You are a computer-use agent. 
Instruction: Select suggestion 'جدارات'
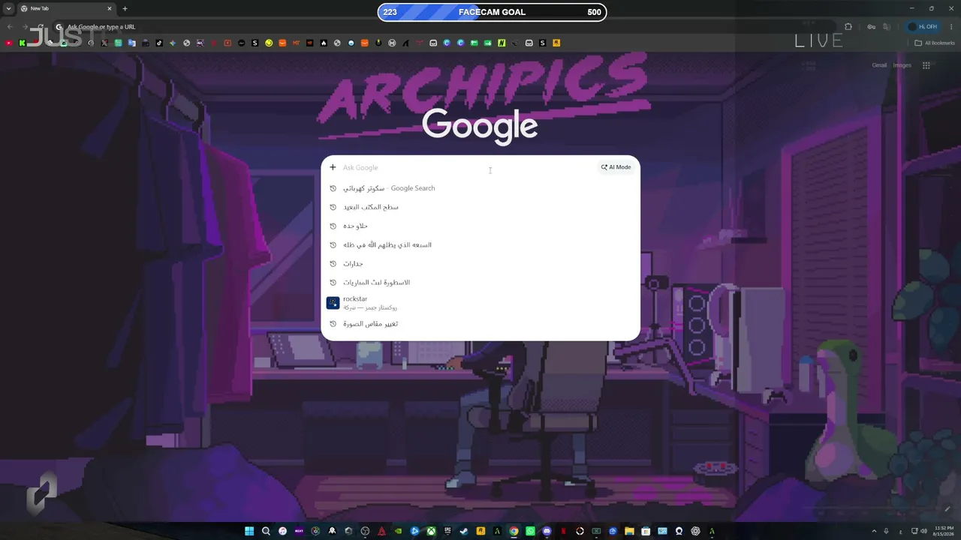(480, 264)
